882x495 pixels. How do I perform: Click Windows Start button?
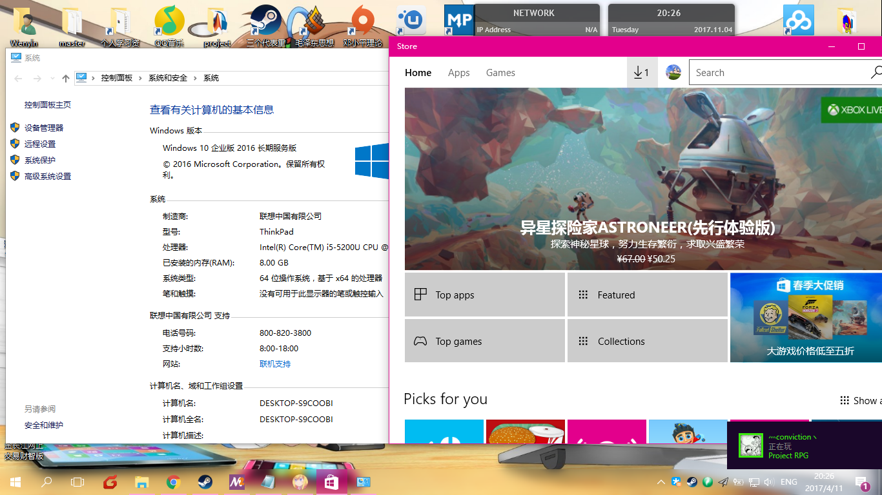[15, 481]
